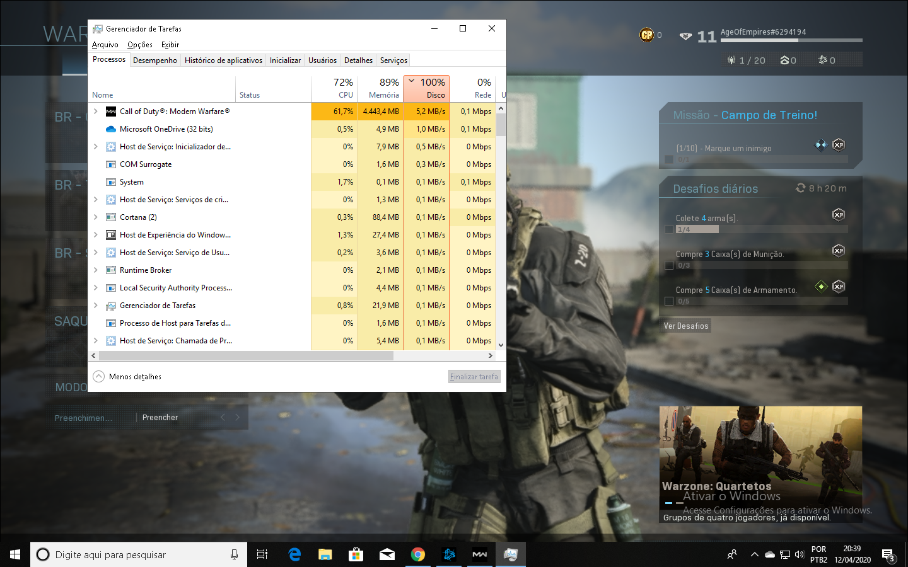
Task: Open the Arquivo menu
Action: [x=105, y=45]
